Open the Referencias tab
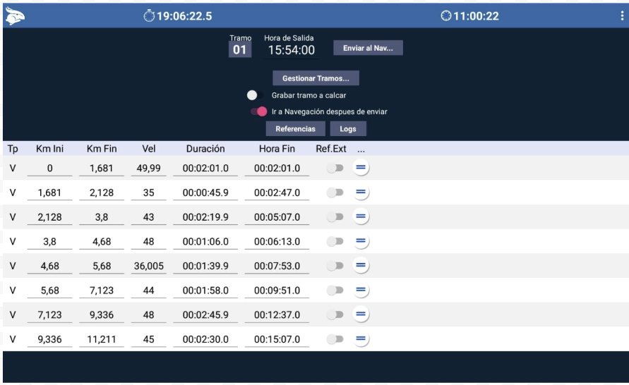 coord(295,129)
